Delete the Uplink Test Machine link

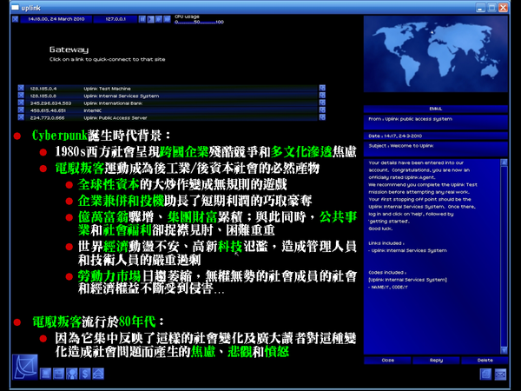click(x=21, y=88)
